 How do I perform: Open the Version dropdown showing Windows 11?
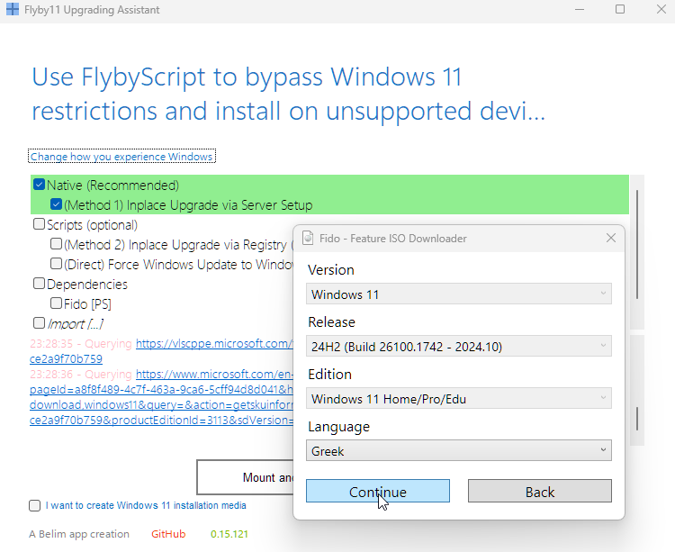pyautogui.click(x=458, y=294)
